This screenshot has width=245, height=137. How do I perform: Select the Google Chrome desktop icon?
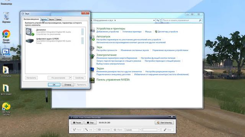(x=6, y=37)
